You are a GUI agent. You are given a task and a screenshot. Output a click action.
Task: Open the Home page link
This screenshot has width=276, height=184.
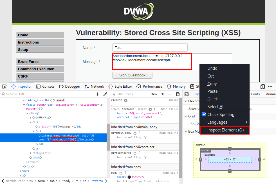point(40,35)
